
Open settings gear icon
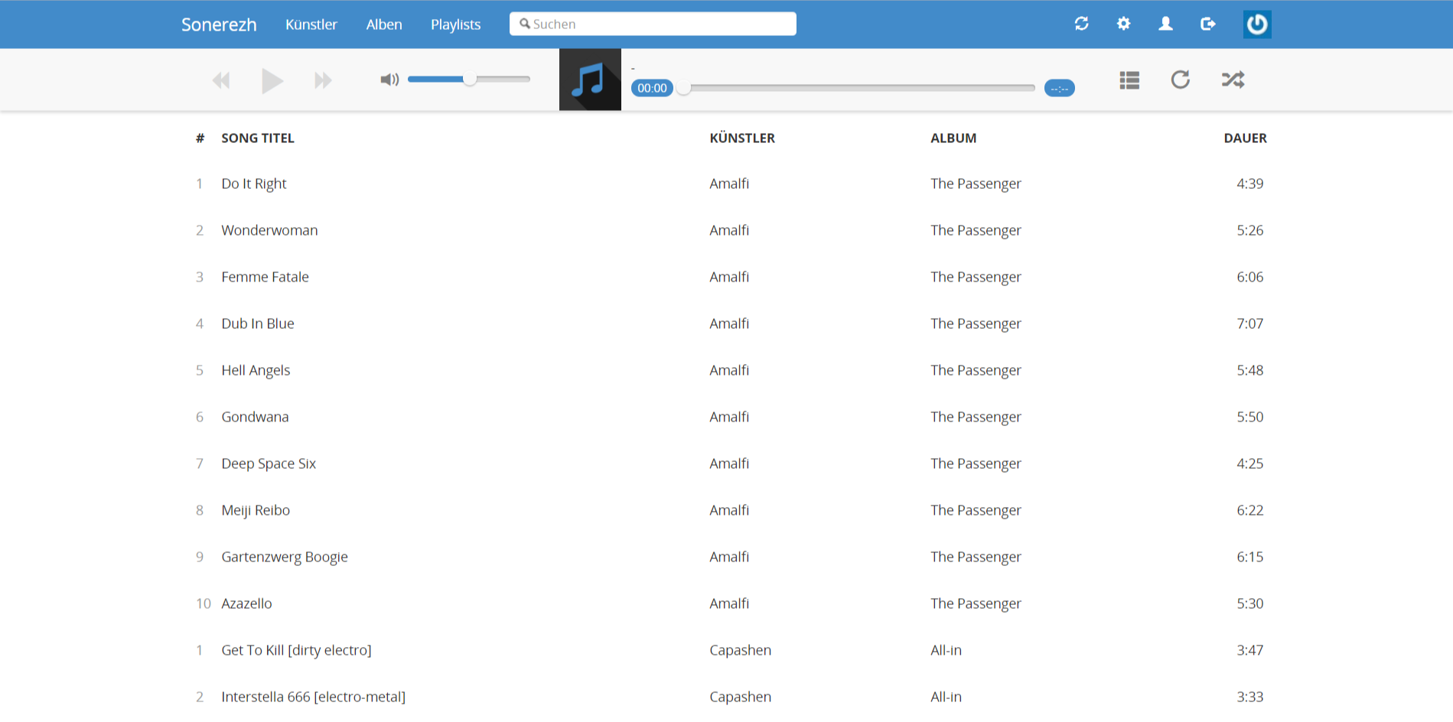(1123, 24)
